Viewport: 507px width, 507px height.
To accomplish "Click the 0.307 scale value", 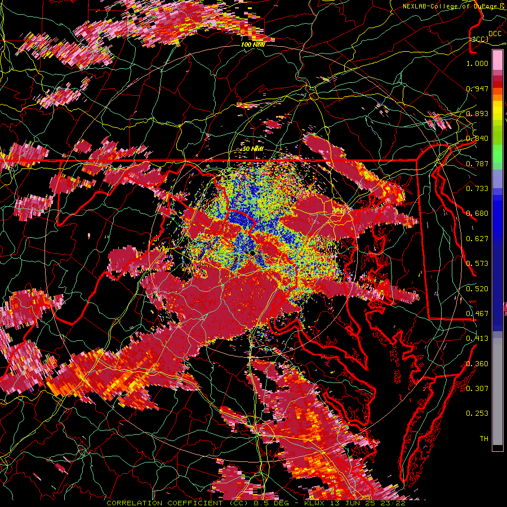I will coord(477,389).
